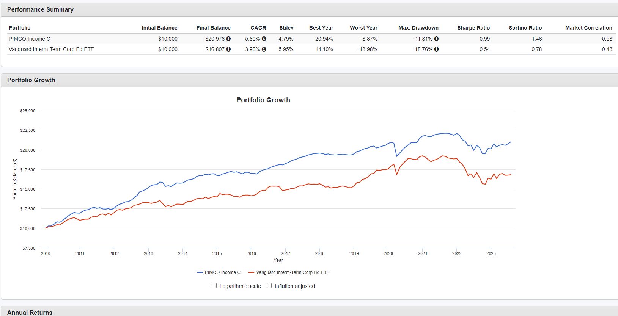The width and height of the screenshot is (618, 316).
Task: Click the Sharpe Ratio column header
Action: pyautogui.click(x=474, y=28)
